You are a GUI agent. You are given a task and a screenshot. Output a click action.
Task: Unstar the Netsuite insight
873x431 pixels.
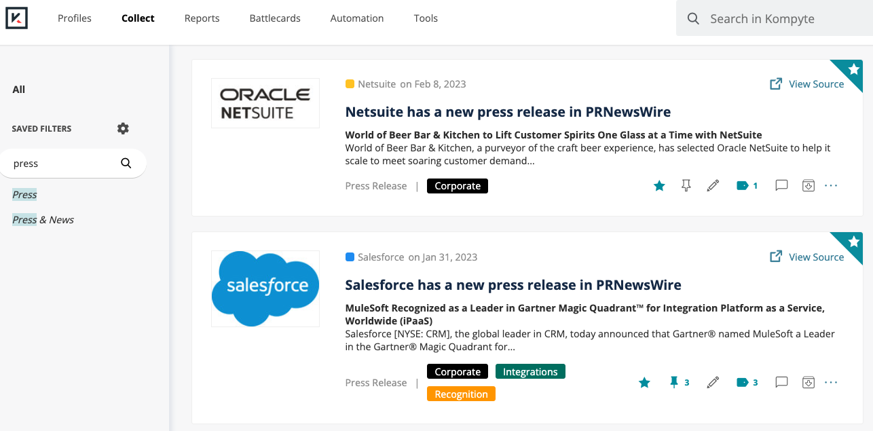[x=659, y=185]
